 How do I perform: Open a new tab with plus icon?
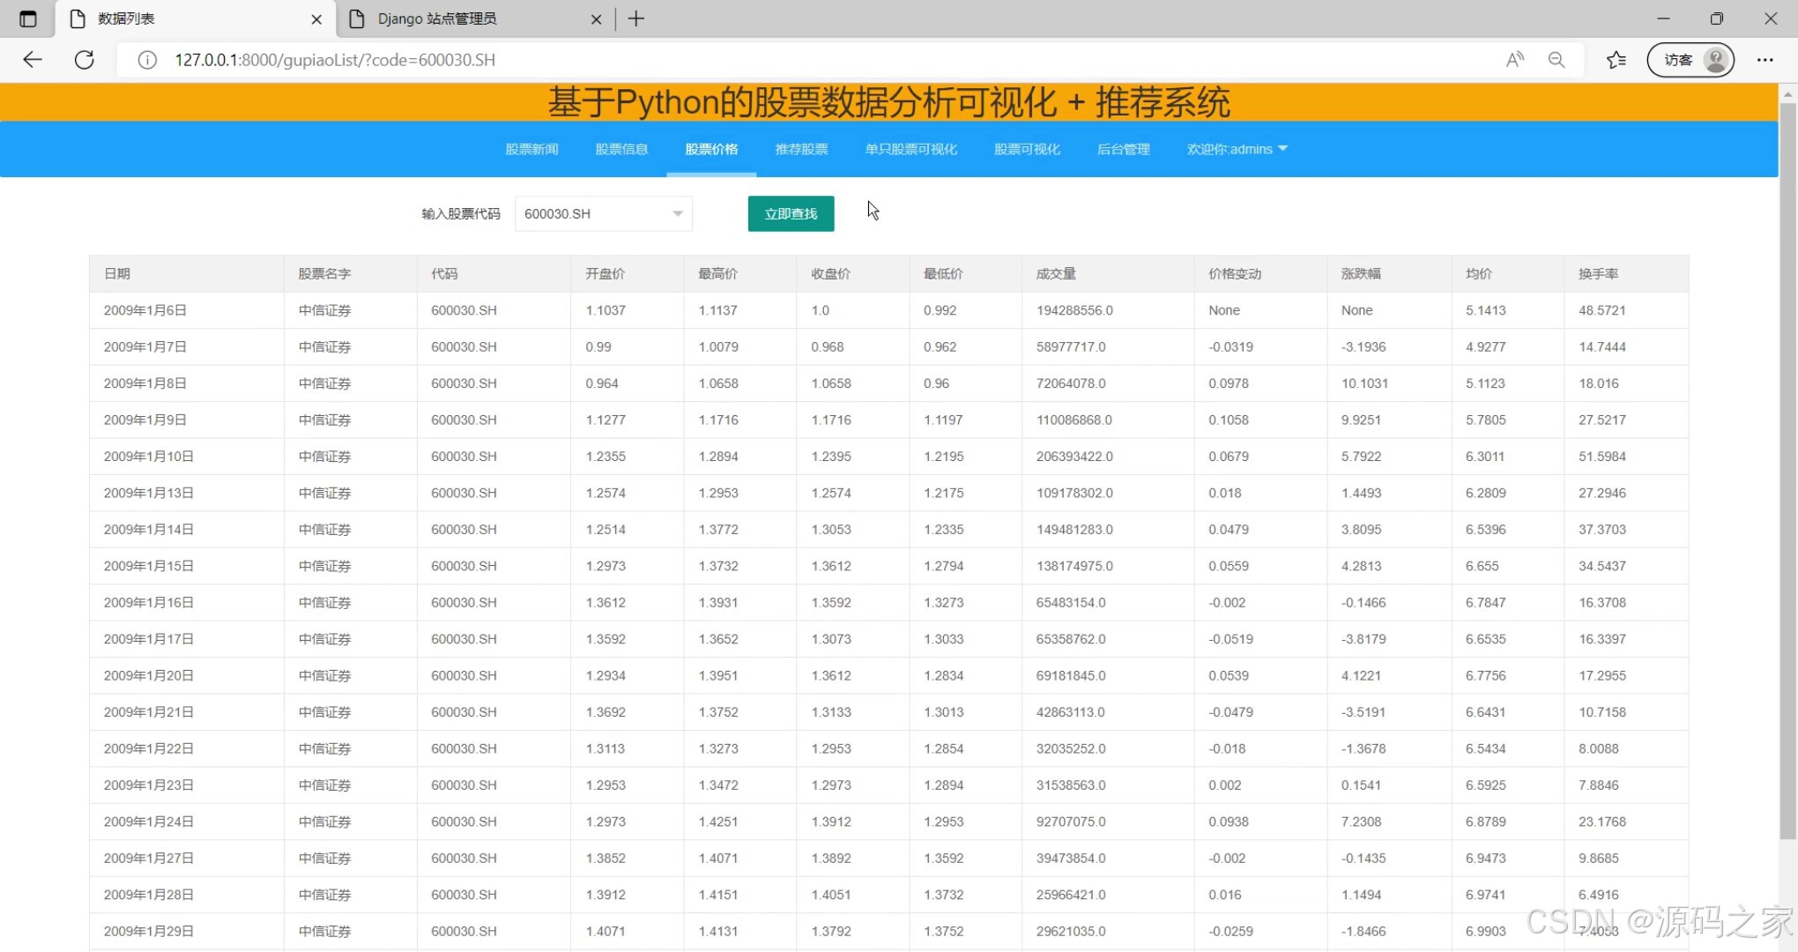click(636, 19)
